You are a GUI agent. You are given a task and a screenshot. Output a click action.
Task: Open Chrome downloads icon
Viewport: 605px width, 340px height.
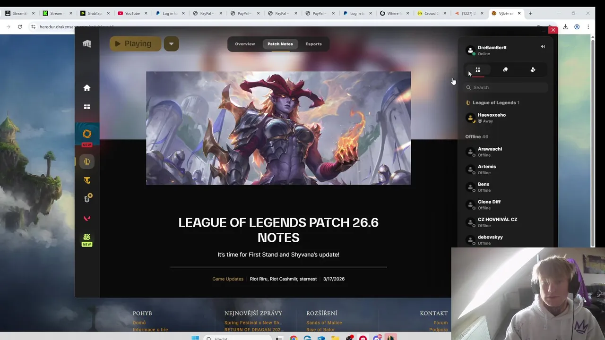(565, 27)
